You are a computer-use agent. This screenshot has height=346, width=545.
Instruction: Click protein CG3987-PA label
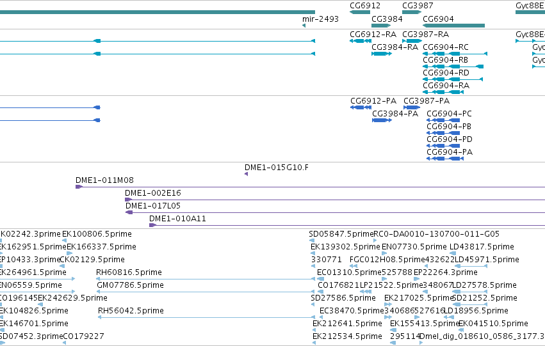point(427,101)
